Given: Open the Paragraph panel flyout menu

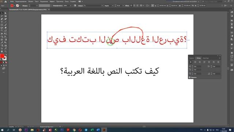Looking at the screenshot, I should tap(219, 58).
